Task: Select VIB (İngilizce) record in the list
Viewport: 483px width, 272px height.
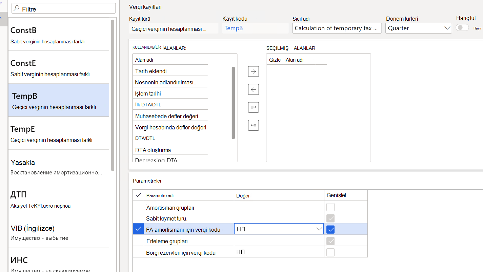Action: [x=59, y=231]
